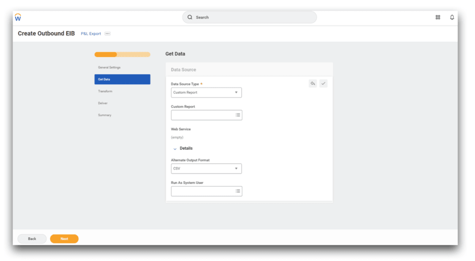Go to the Transform step
Screen dimensions: 475x261
tap(105, 91)
